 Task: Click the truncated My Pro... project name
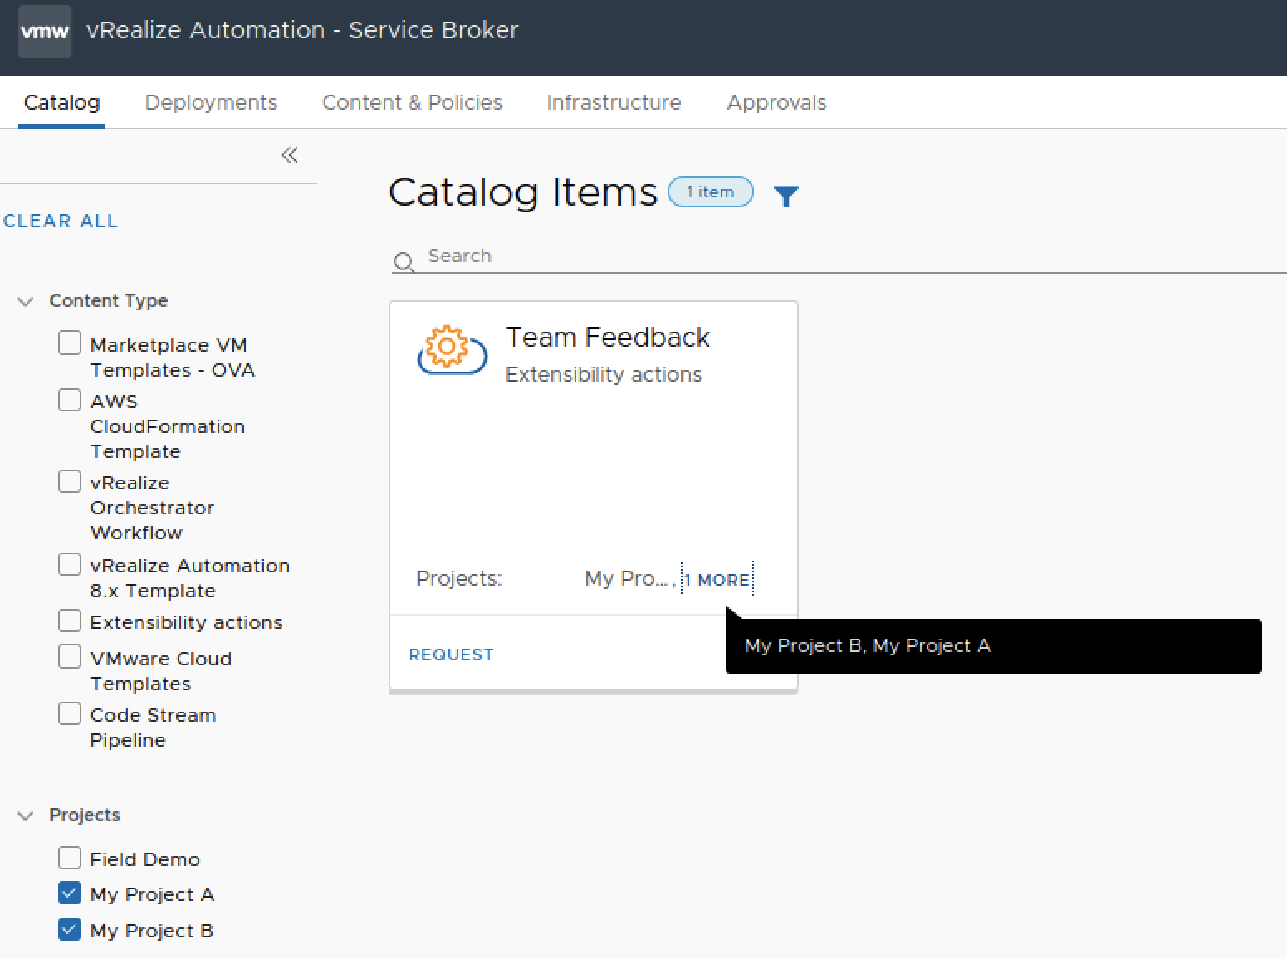click(627, 578)
